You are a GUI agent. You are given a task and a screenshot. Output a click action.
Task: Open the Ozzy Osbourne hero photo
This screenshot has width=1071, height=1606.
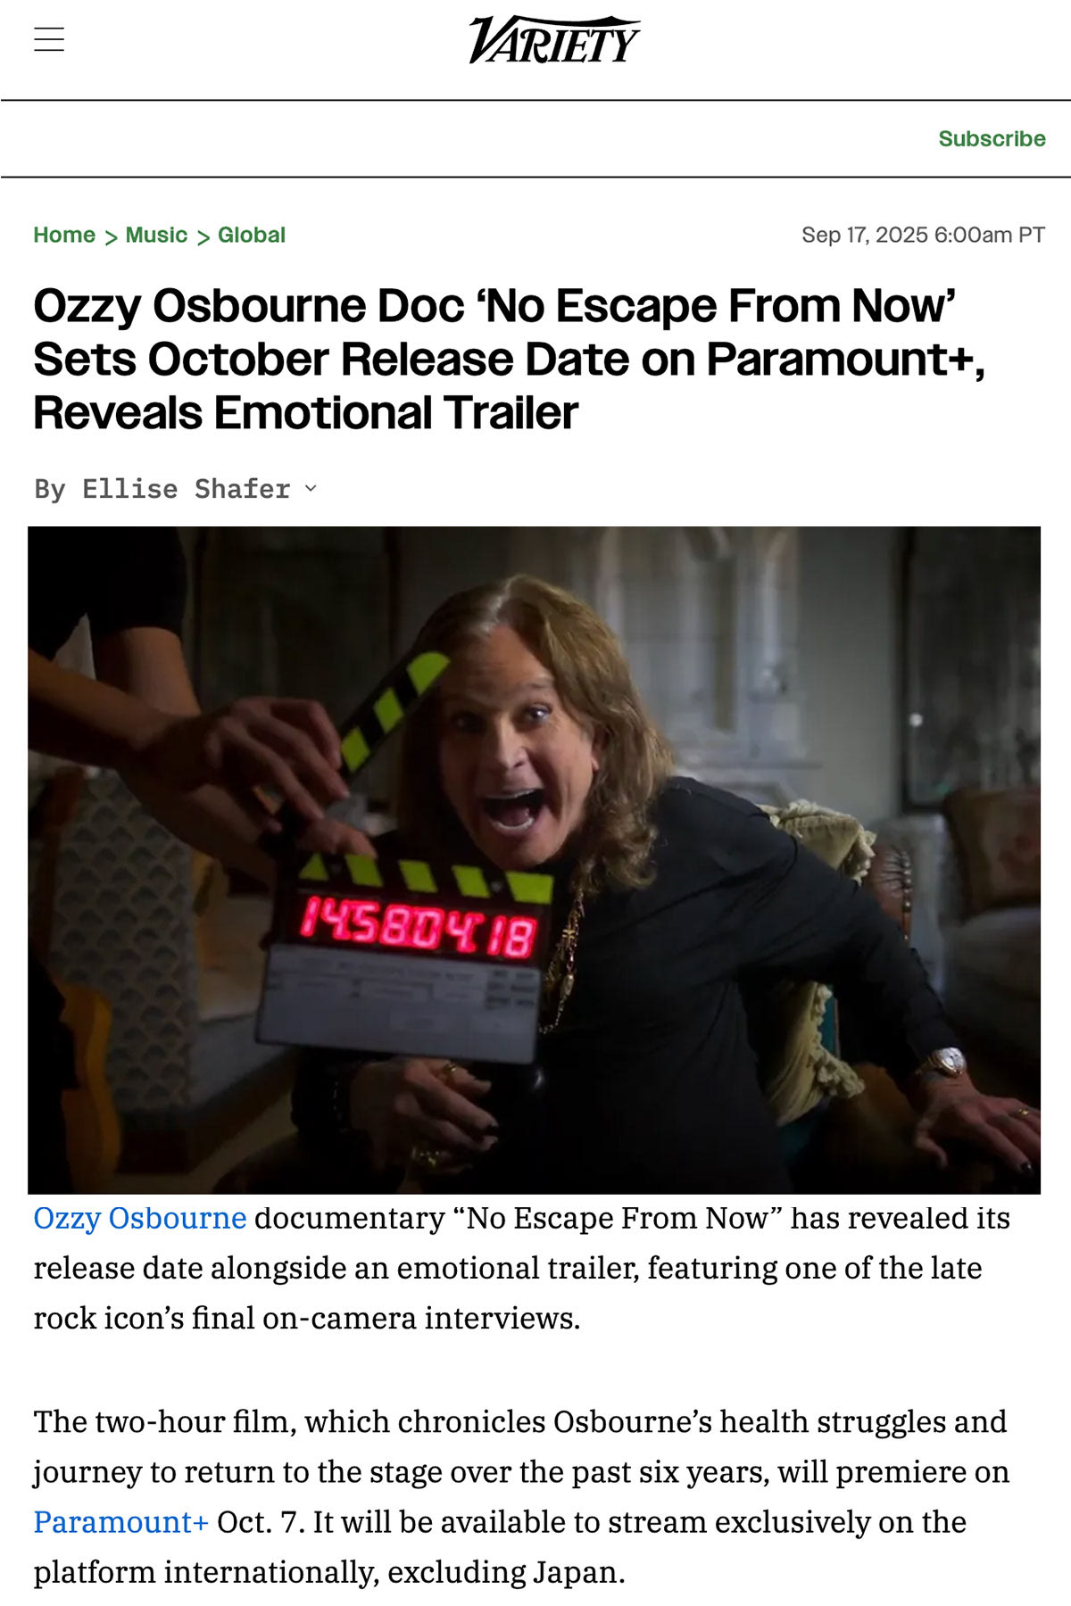click(x=534, y=860)
